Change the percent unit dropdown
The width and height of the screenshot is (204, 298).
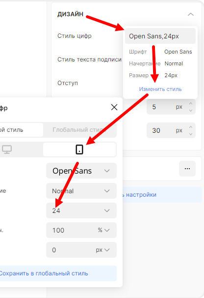coord(103,230)
